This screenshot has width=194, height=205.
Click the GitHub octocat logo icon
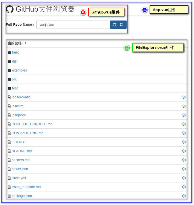click(x=10, y=9)
